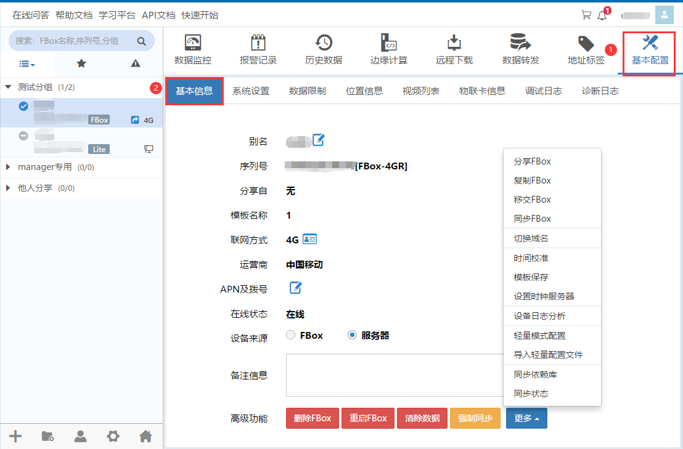
Task: Collapse the 测试分组 group
Action: pos(8,87)
